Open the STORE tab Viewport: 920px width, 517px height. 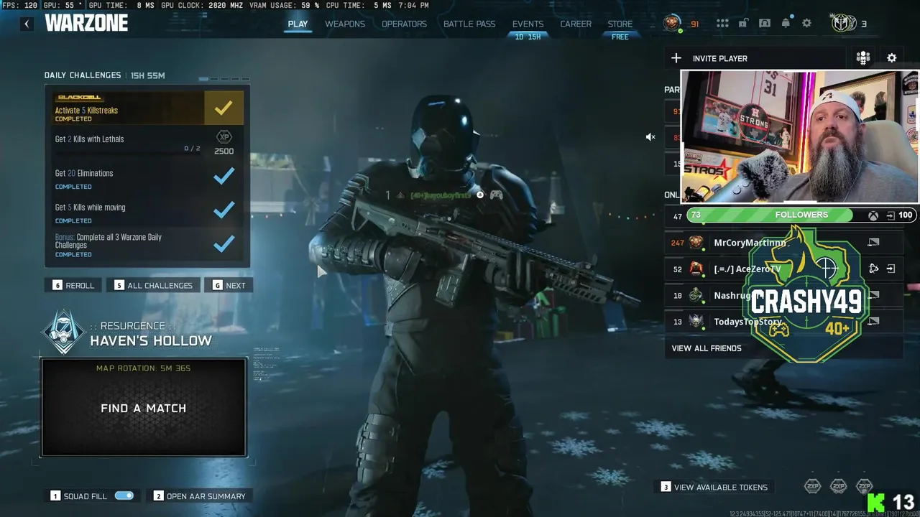(x=620, y=24)
